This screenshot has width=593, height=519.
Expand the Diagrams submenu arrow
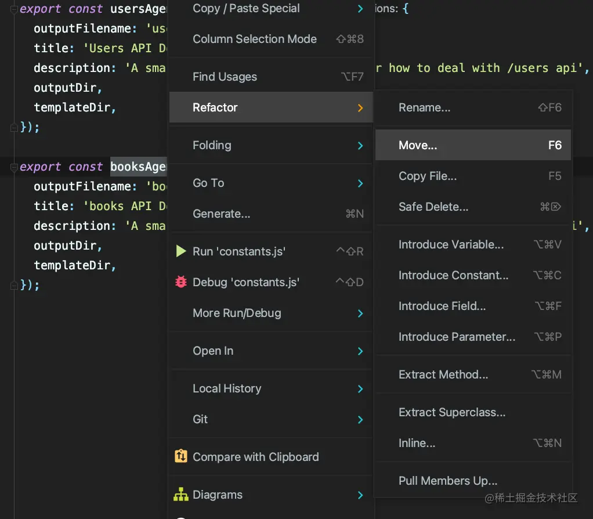pyautogui.click(x=360, y=495)
